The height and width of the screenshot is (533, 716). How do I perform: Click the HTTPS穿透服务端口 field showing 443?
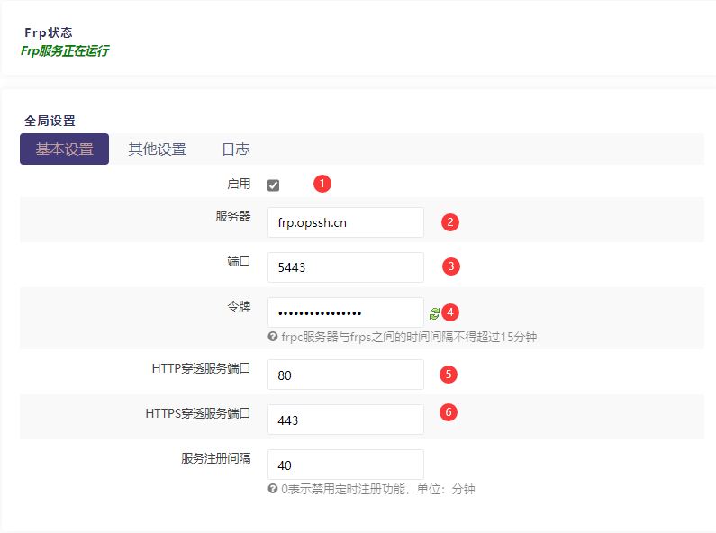(346, 420)
